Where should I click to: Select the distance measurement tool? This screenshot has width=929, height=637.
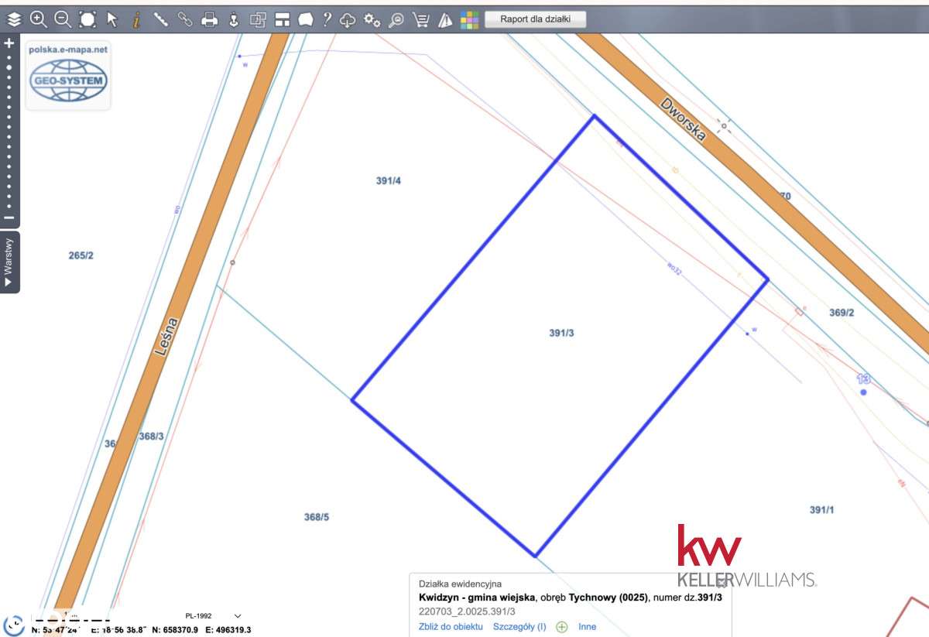coord(161,19)
